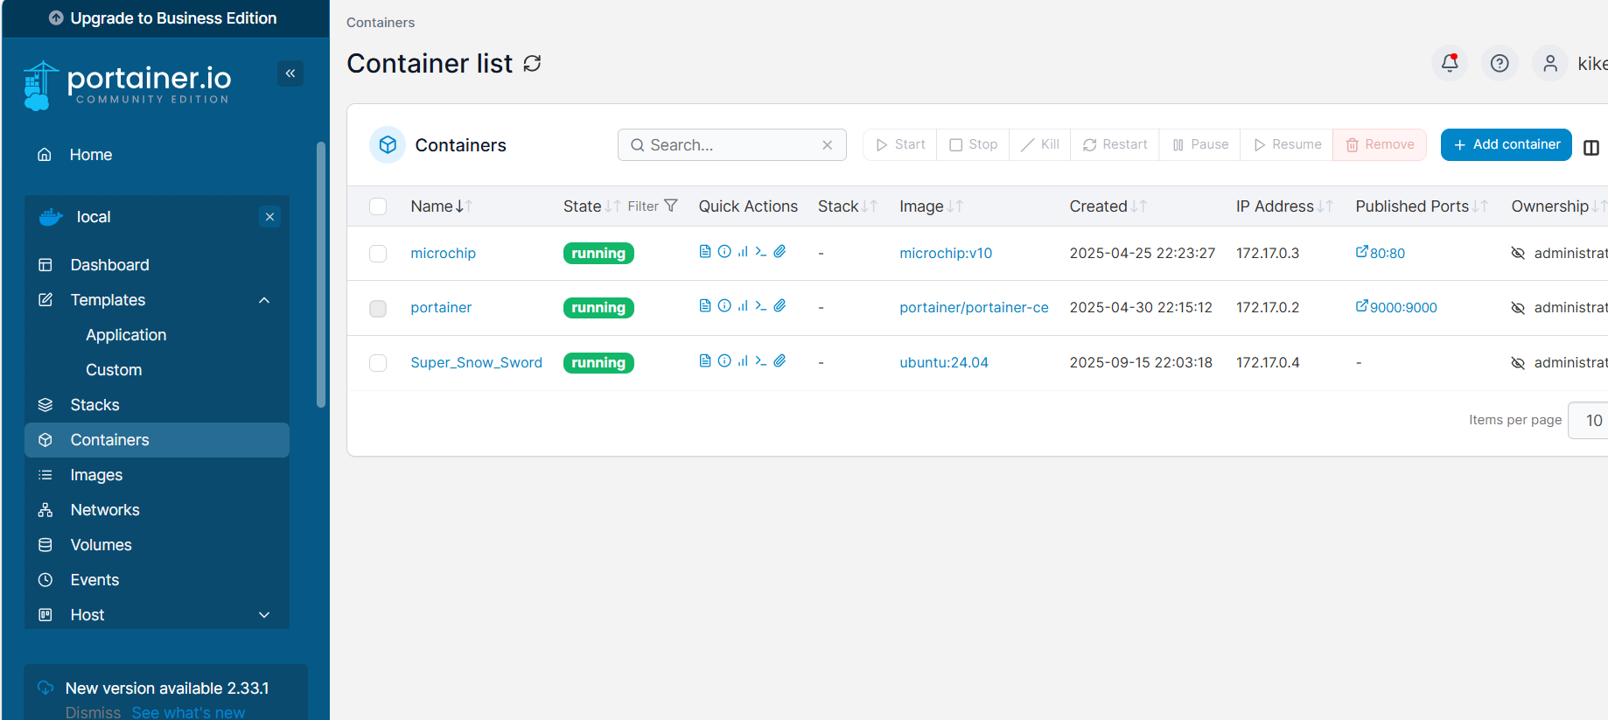This screenshot has width=1608, height=720.
Task: View stats for portainer container
Action: [743, 306]
